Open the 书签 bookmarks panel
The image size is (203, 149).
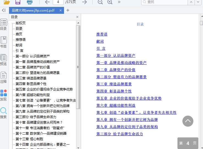click(4, 42)
